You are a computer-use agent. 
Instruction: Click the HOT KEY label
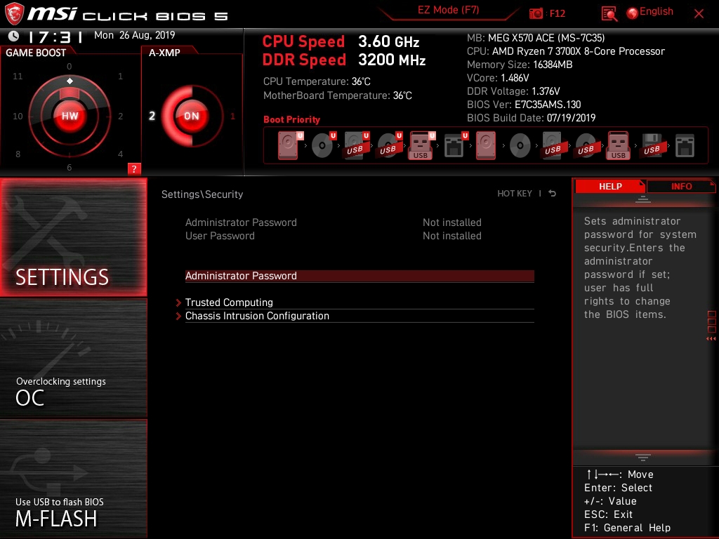coord(515,194)
